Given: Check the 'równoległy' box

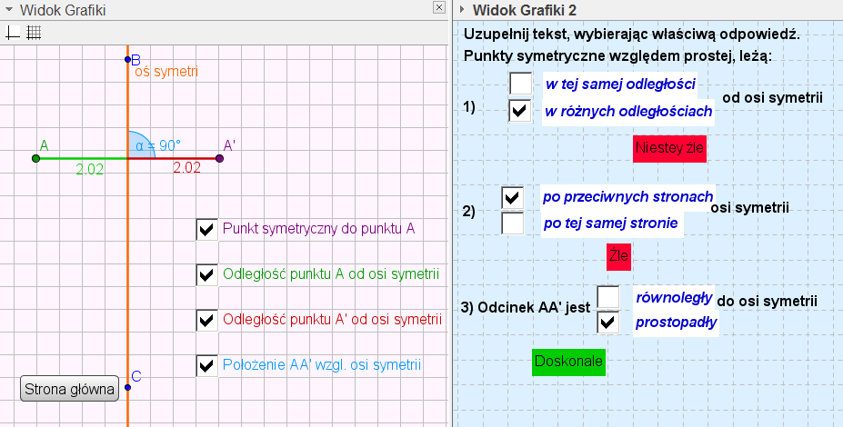Looking at the screenshot, I should pos(608,297).
